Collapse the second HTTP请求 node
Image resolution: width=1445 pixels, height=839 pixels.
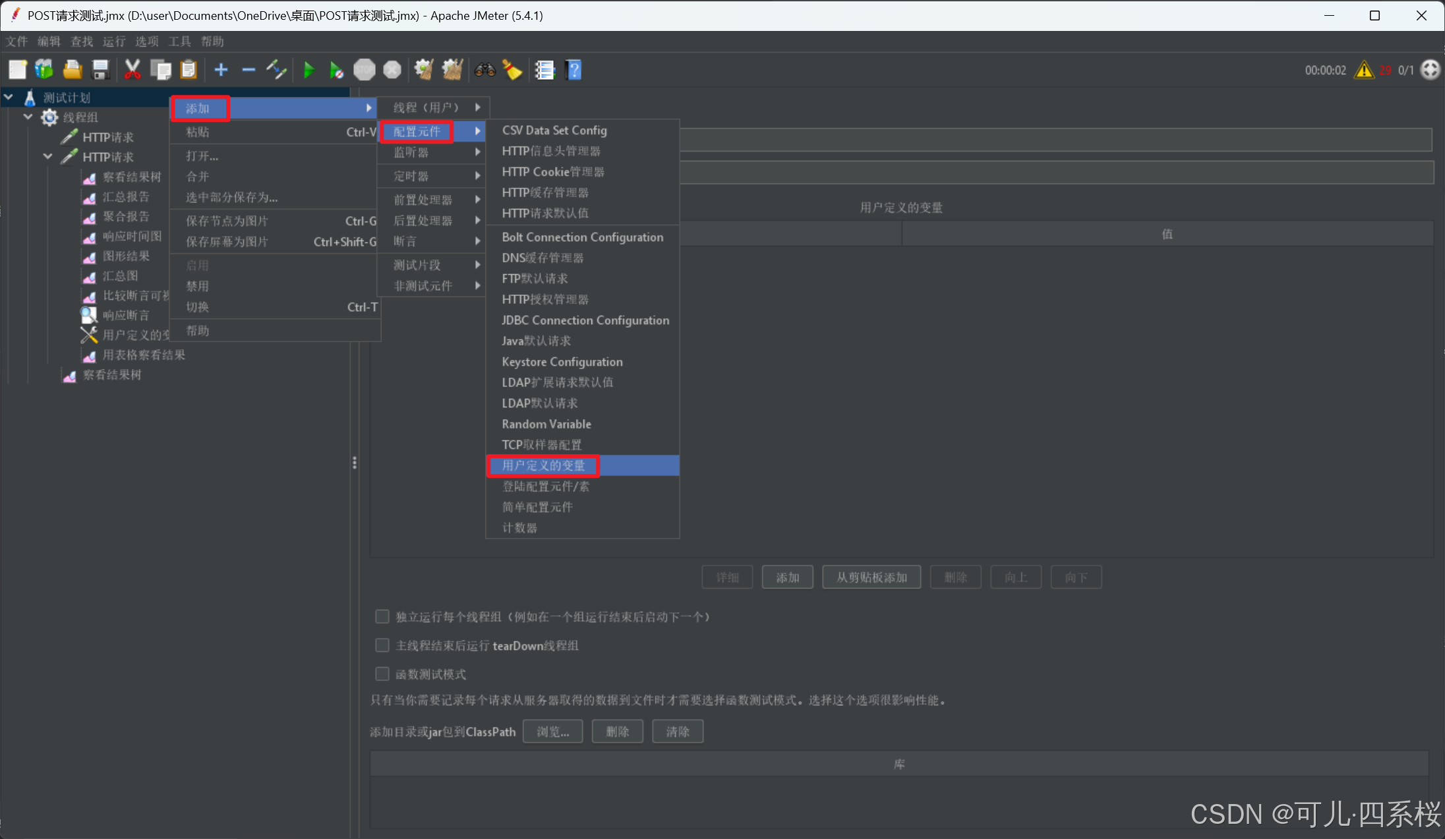pos(47,157)
